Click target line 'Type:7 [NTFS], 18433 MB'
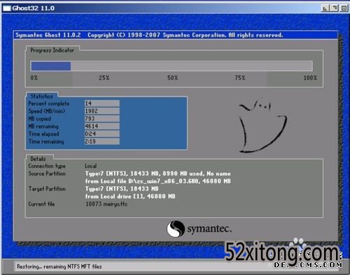The image size is (350, 275). [122, 189]
